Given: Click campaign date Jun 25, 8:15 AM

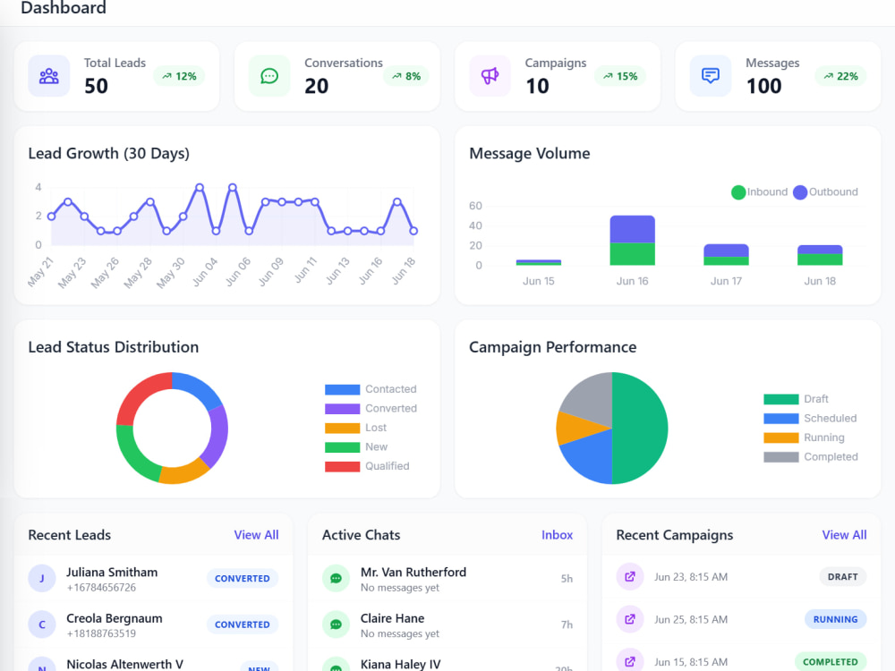Looking at the screenshot, I should 691,619.
